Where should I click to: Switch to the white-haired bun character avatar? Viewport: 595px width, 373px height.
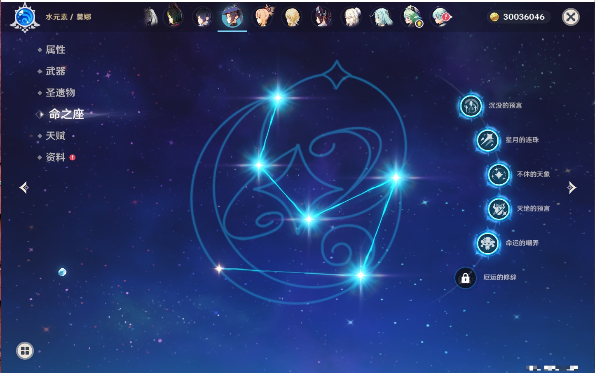click(352, 17)
